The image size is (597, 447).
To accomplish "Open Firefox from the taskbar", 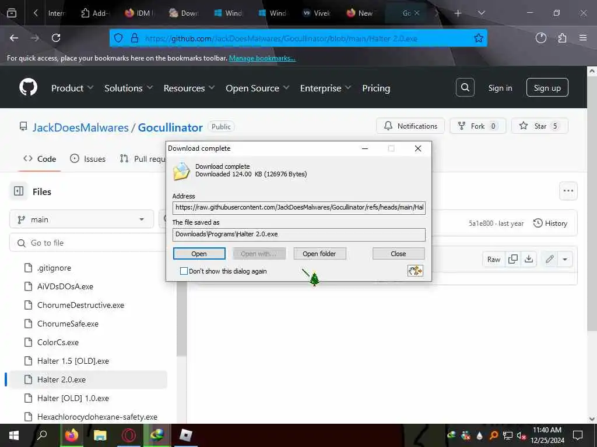I will point(71,435).
